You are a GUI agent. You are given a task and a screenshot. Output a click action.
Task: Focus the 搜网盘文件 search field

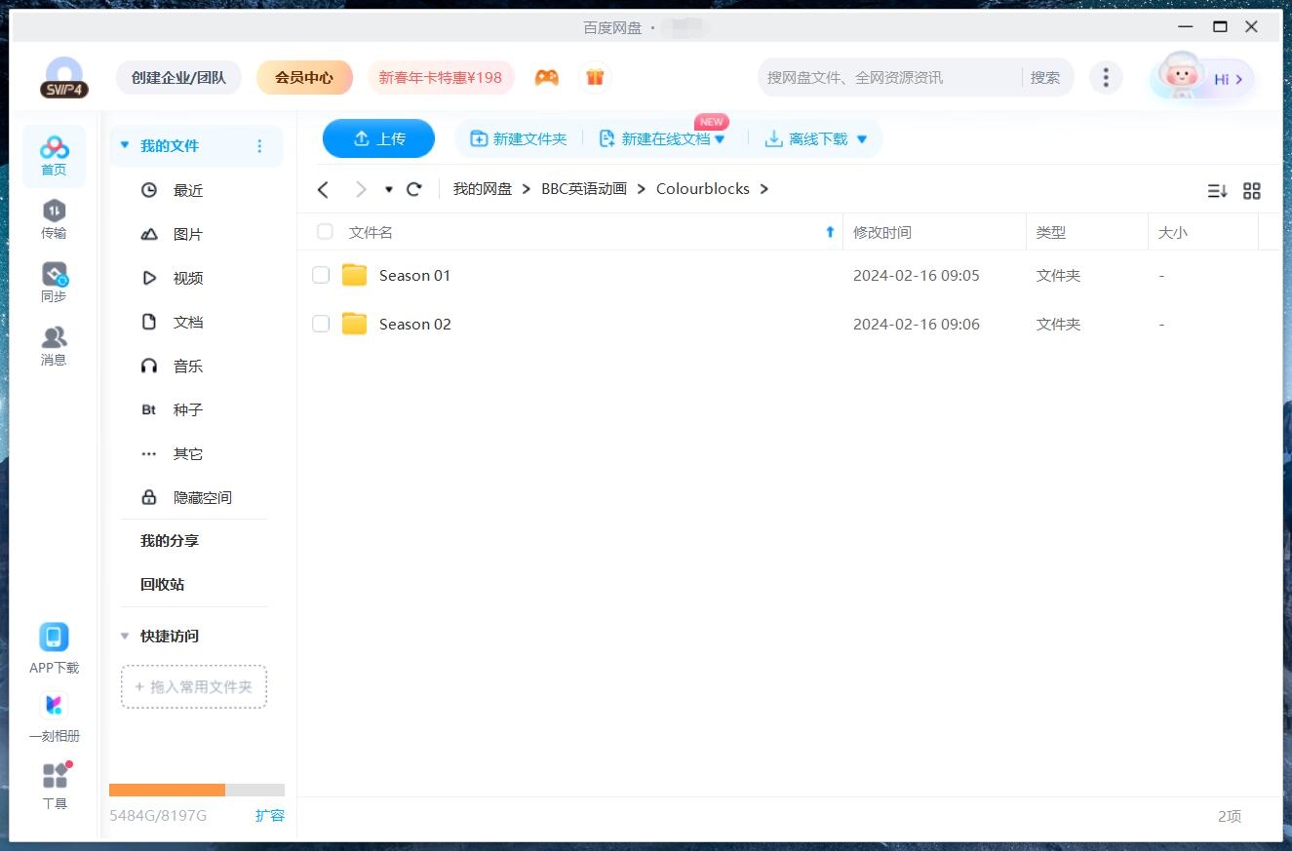coord(889,77)
